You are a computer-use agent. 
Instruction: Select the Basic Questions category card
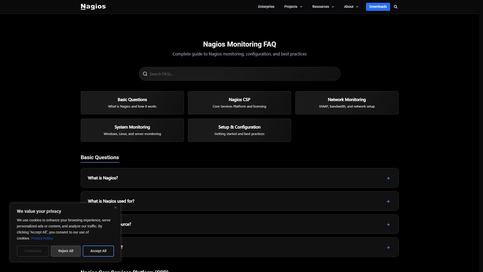[132, 103]
